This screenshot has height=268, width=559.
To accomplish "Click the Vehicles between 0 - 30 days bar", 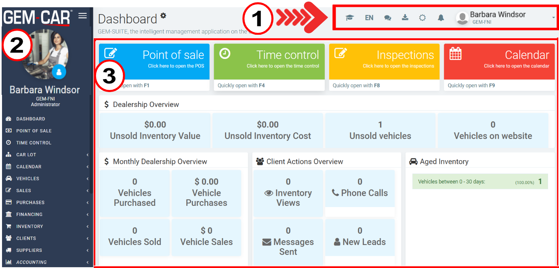I will click(480, 182).
